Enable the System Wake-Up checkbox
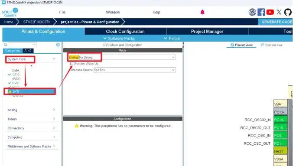The height and width of the screenshot is (166, 293). [72, 64]
